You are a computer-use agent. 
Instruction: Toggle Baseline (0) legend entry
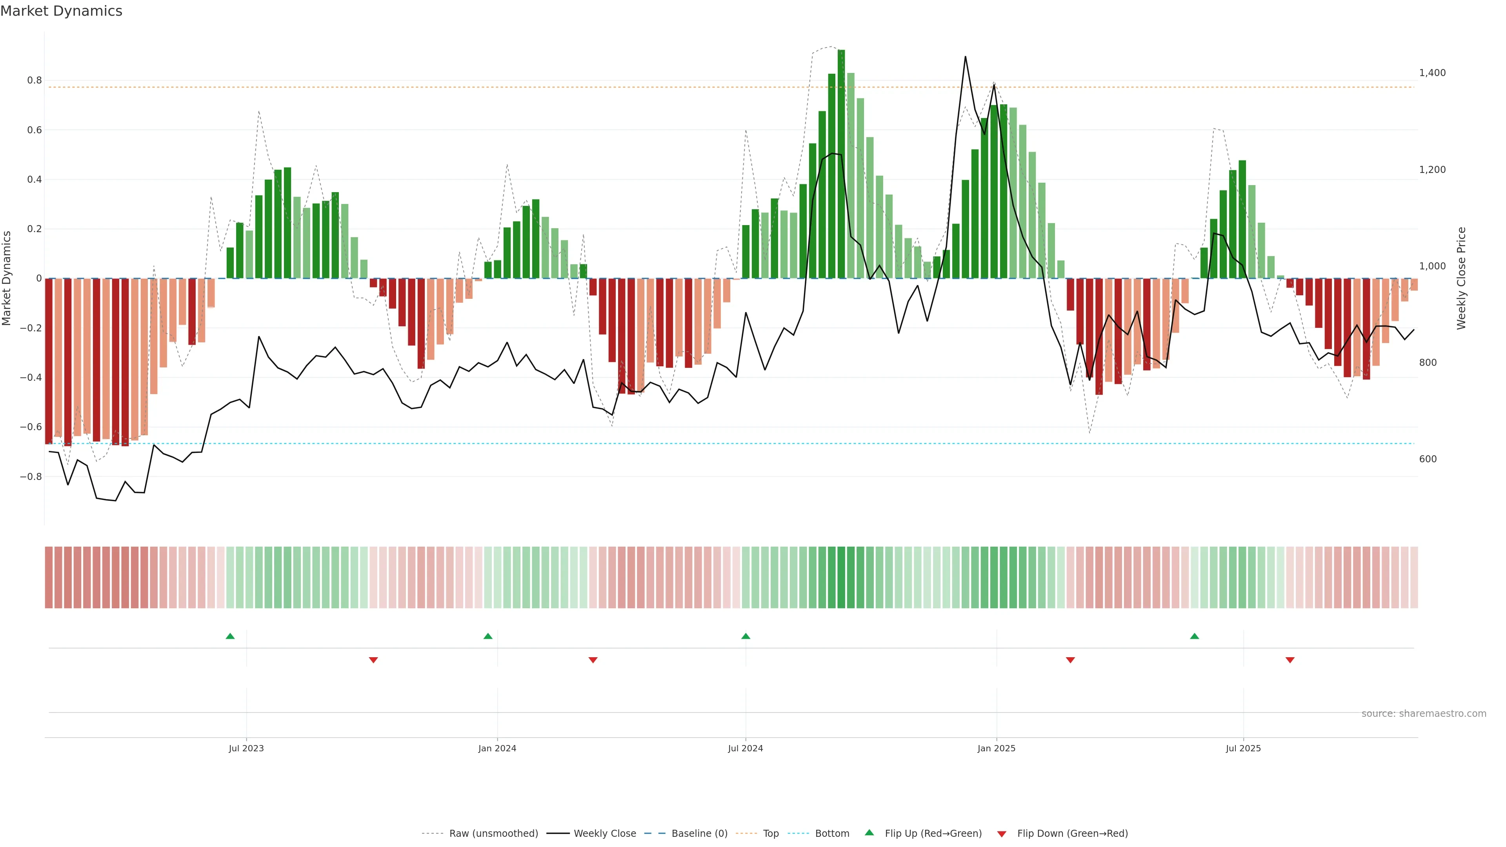699,834
